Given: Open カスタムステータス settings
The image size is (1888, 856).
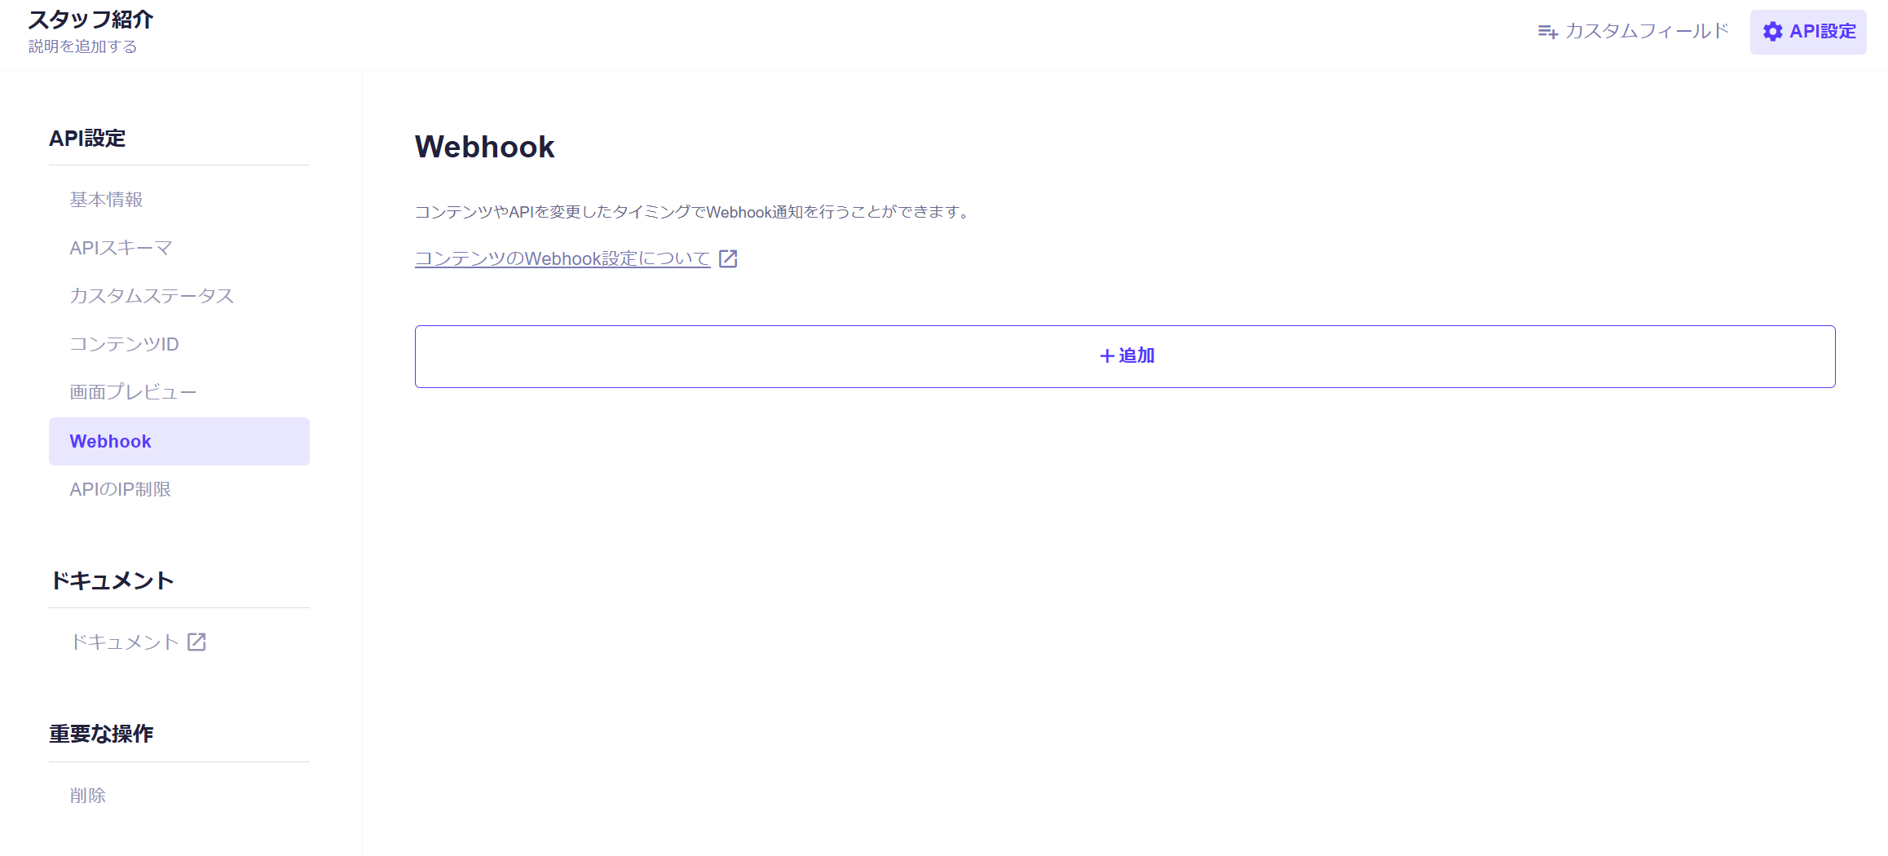Looking at the screenshot, I should (179, 296).
